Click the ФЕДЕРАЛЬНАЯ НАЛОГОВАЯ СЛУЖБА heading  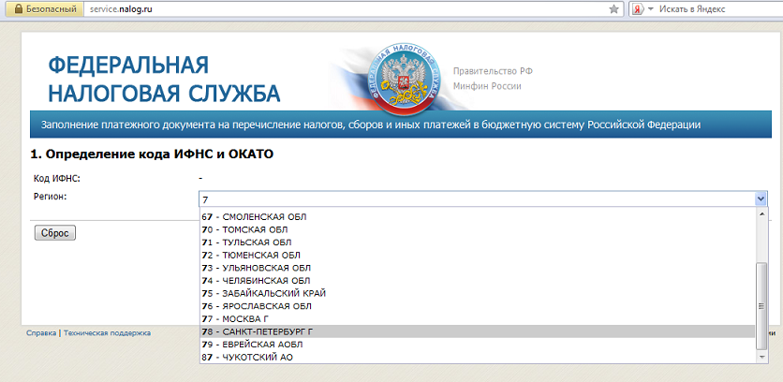[164, 79]
